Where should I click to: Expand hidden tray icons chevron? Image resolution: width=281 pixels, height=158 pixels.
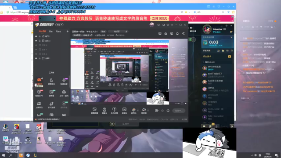(x=252, y=155)
